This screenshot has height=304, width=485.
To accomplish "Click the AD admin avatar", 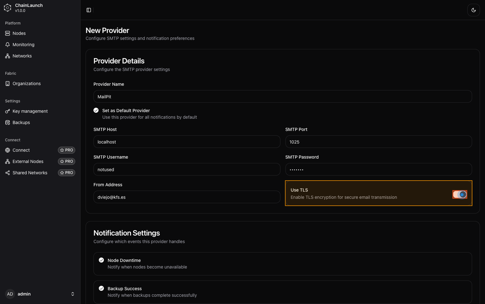I will point(10,294).
